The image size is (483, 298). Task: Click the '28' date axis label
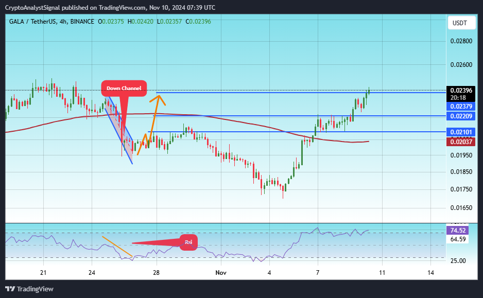(x=156, y=272)
